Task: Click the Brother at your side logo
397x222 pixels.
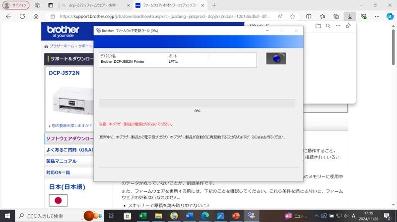Action: (63, 32)
